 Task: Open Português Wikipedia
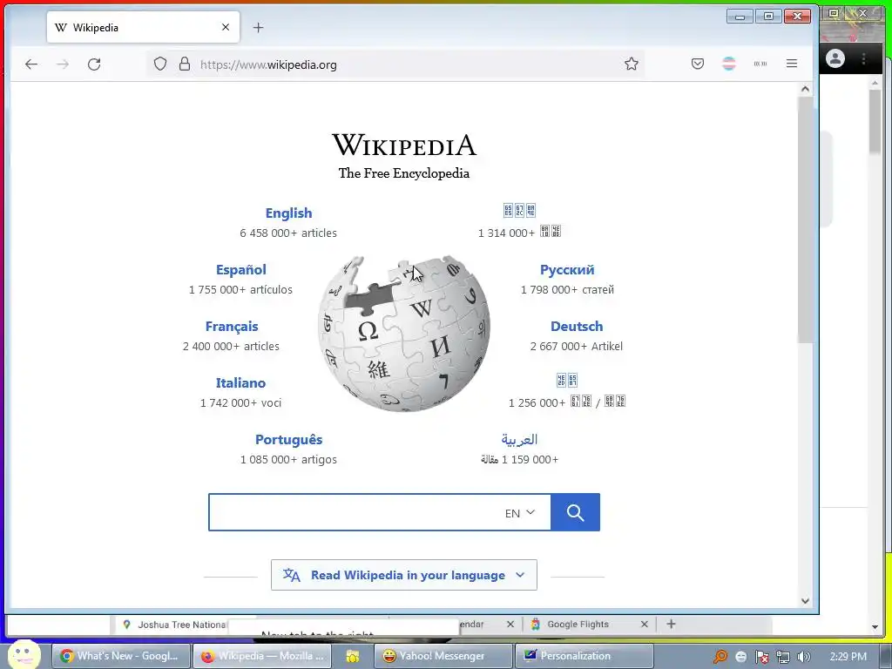pyautogui.click(x=288, y=440)
